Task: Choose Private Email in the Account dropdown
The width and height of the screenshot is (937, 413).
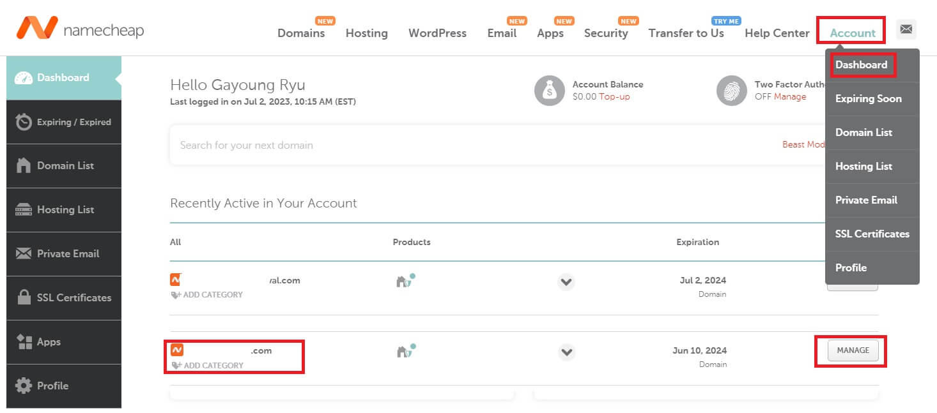Action: (872, 200)
